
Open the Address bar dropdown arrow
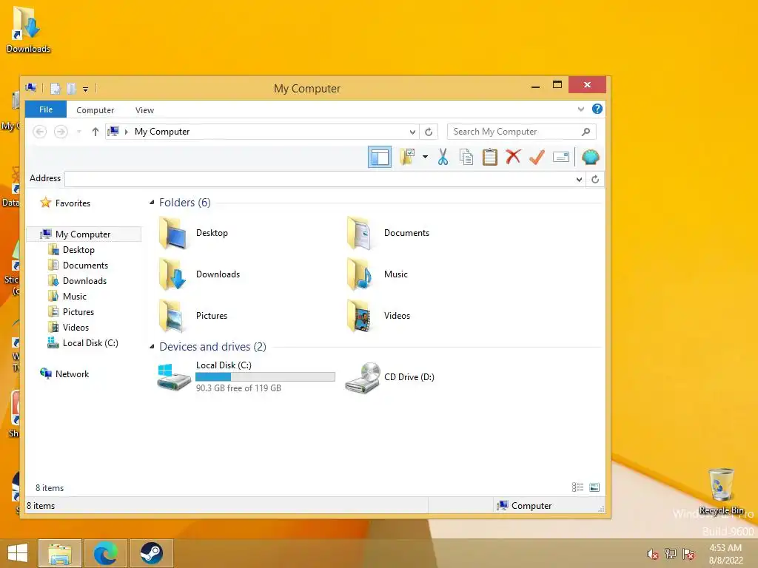click(x=579, y=180)
